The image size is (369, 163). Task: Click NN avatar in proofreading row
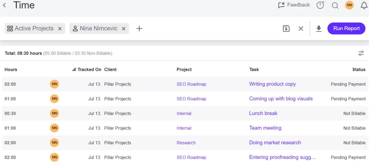(x=54, y=157)
